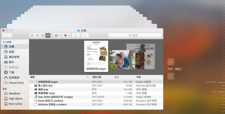Image resolution: width=225 pixels, height=114 pixels.
Task: Click the 家人照片.key file icon
Action: tap(36, 85)
